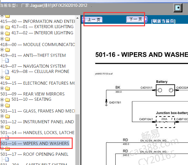Click folder icon just above 418—00 MODULE COMMUNICATION
The height and width of the screenshot is (165, 188).
(x=7, y=39)
